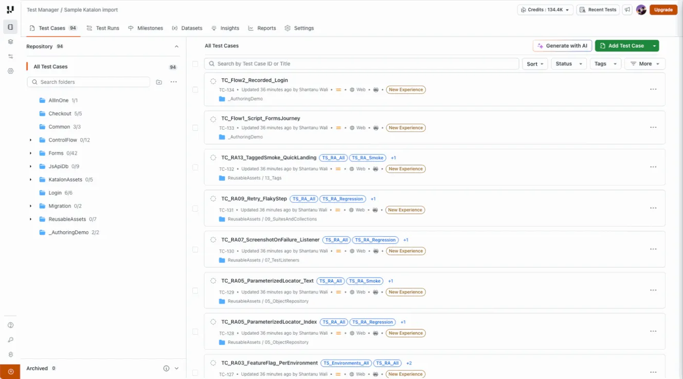Open the user avatar menu
Image resolution: width=683 pixels, height=379 pixels.
pyautogui.click(x=641, y=10)
